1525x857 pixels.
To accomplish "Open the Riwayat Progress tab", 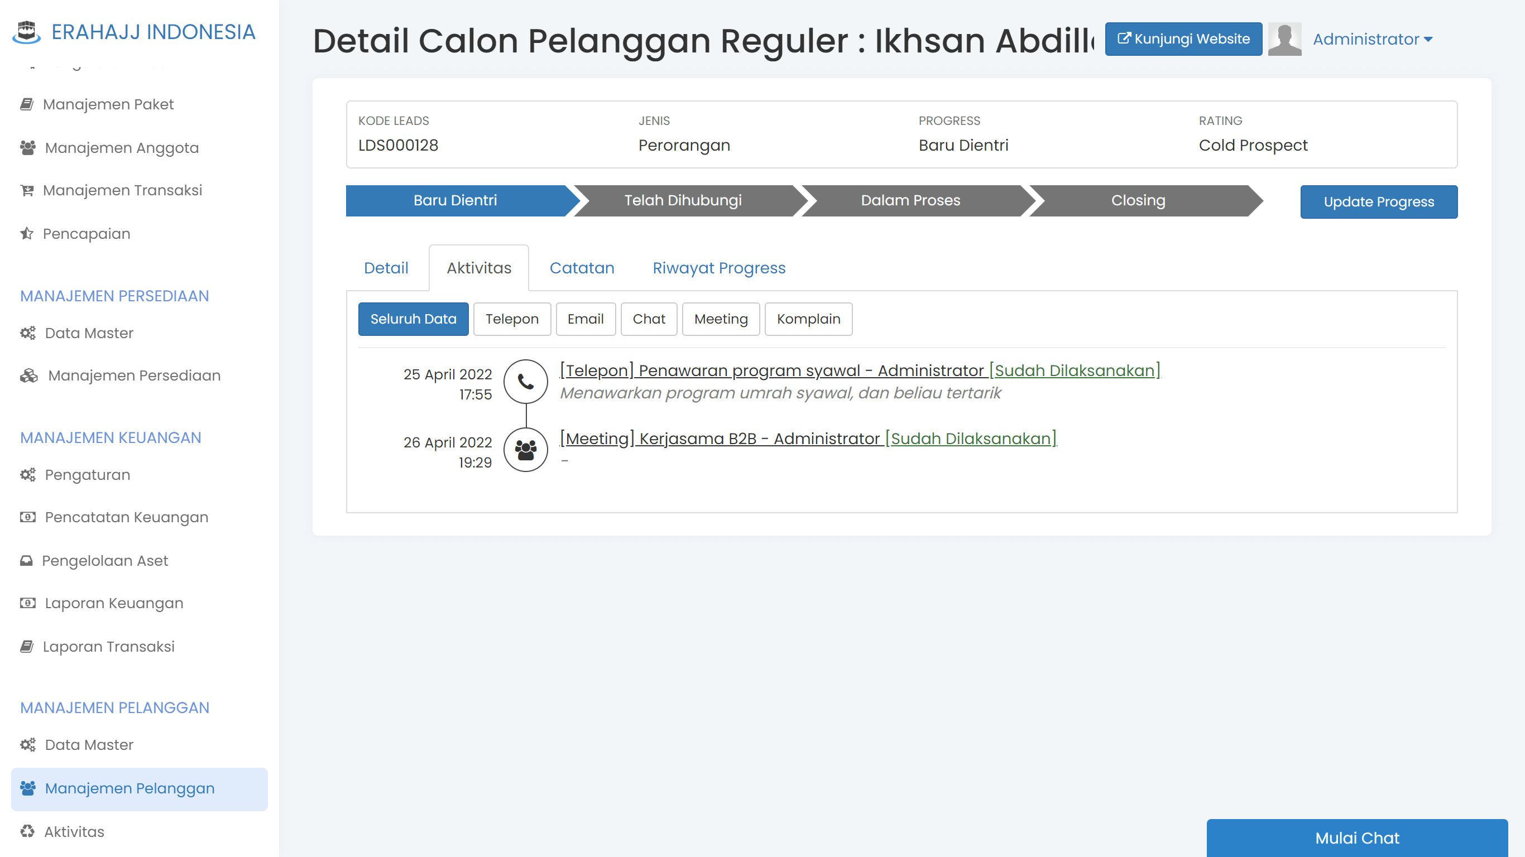I will click(x=719, y=267).
